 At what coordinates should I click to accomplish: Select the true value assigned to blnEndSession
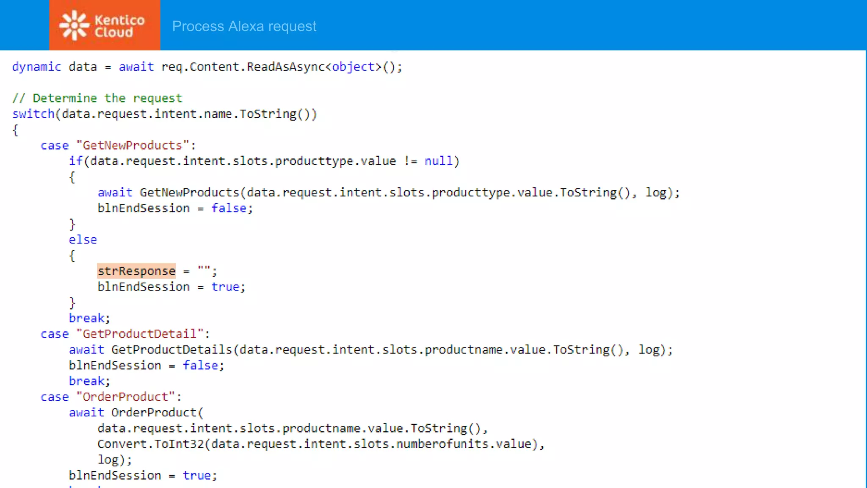(225, 287)
